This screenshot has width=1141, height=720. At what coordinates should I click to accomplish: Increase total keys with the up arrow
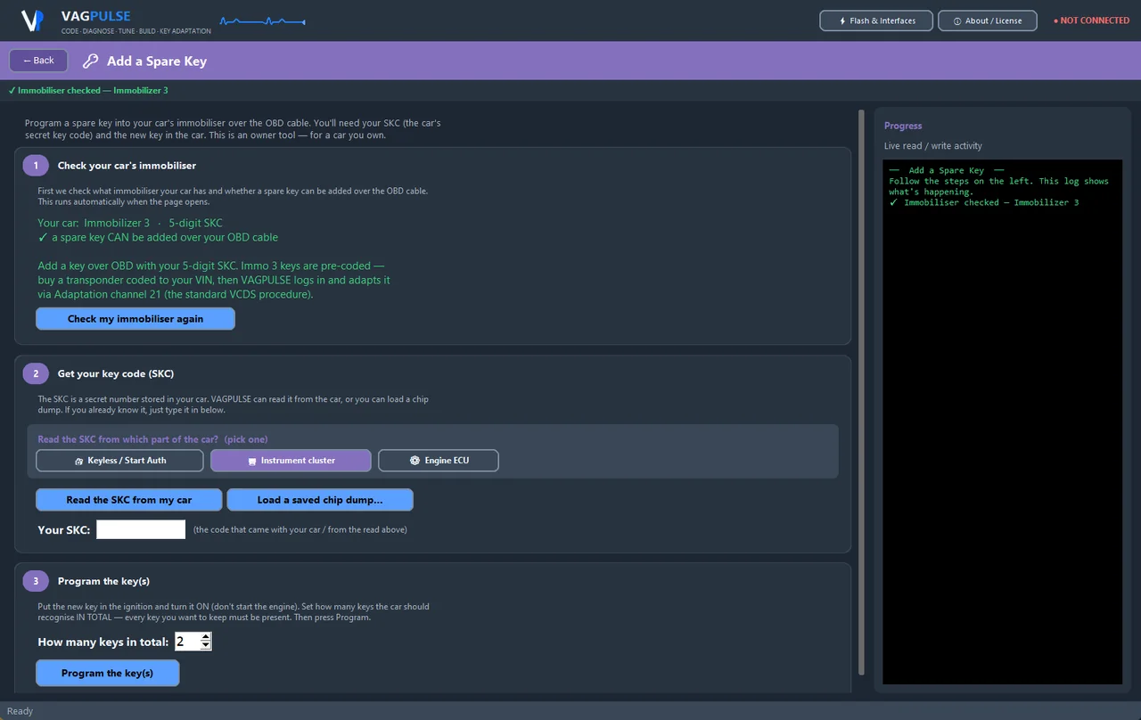pyautogui.click(x=206, y=637)
